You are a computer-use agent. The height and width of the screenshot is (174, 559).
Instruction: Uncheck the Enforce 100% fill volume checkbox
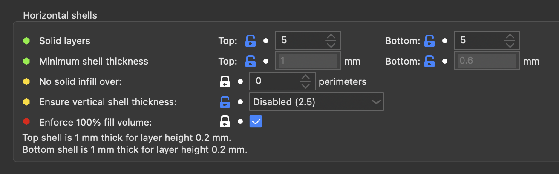pyautogui.click(x=256, y=122)
